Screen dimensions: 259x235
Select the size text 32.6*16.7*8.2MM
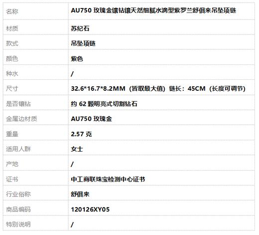(x=98, y=89)
